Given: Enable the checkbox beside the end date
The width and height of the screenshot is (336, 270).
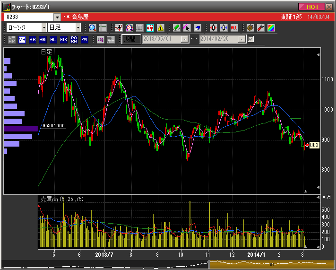Looking at the screenshot, I should (x=251, y=39).
